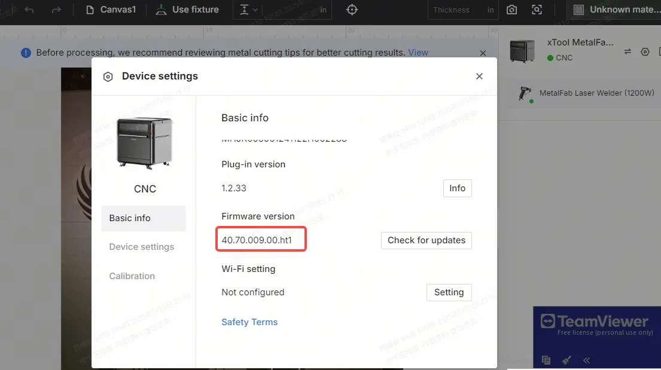
Task: Switch device with the swap arrows icon
Action: coord(628,51)
